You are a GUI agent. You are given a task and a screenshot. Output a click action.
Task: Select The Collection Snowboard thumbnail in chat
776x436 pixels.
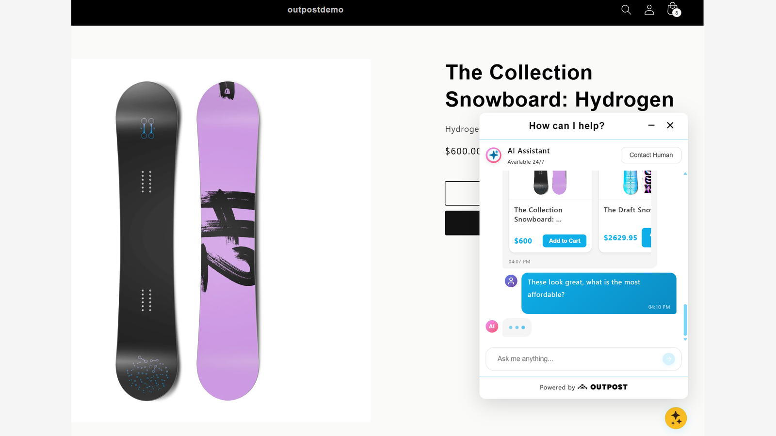tap(550, 183)
